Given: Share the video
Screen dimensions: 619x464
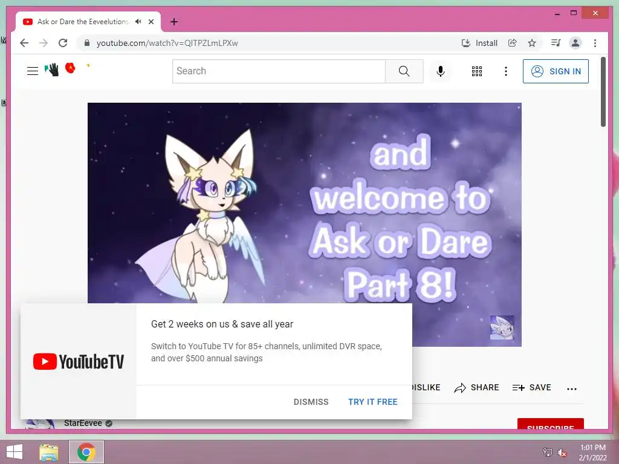Looking at the screenshot, I should coord(476,387).
